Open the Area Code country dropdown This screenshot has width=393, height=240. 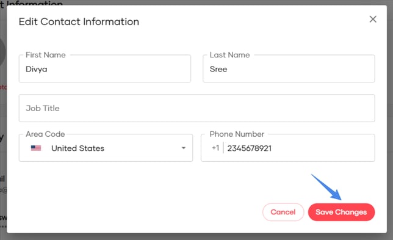pos(106,148)
